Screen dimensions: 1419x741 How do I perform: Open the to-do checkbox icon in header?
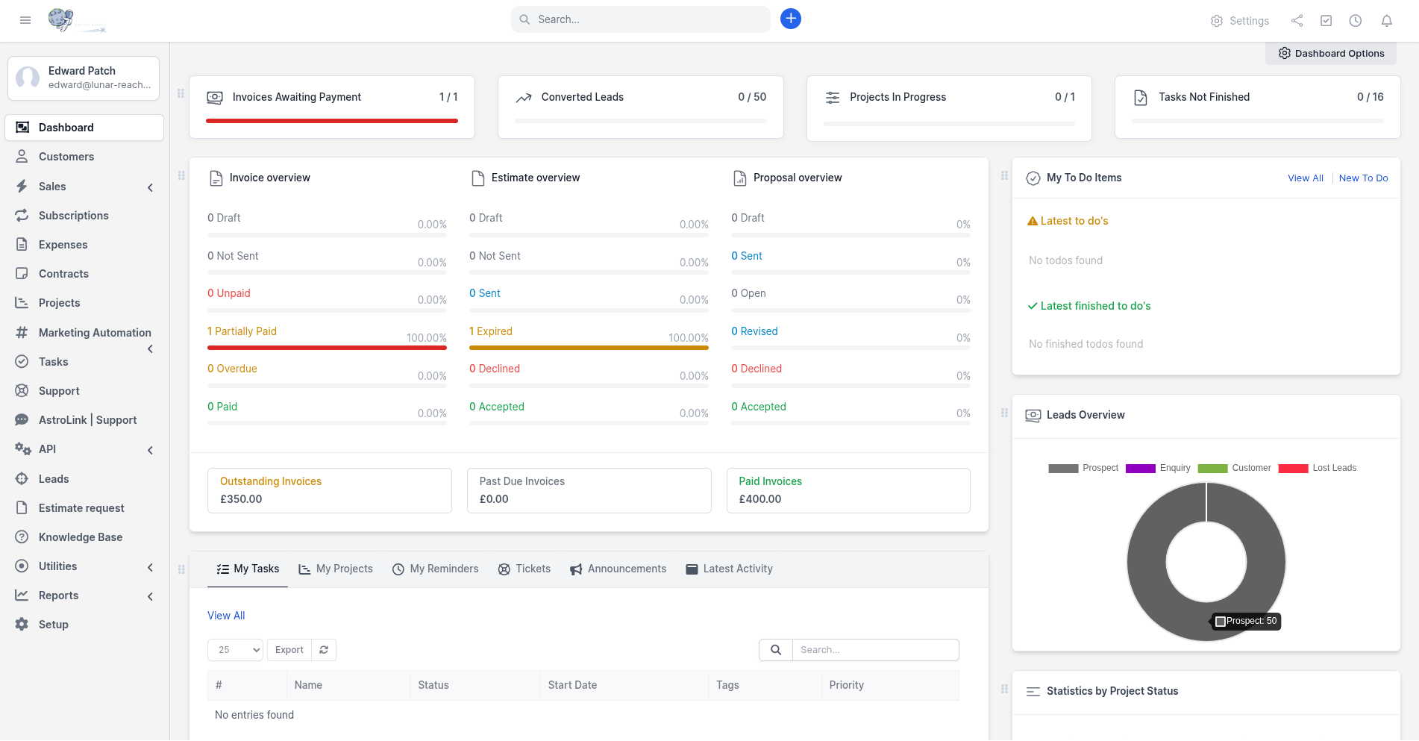tap(1326, 21)
